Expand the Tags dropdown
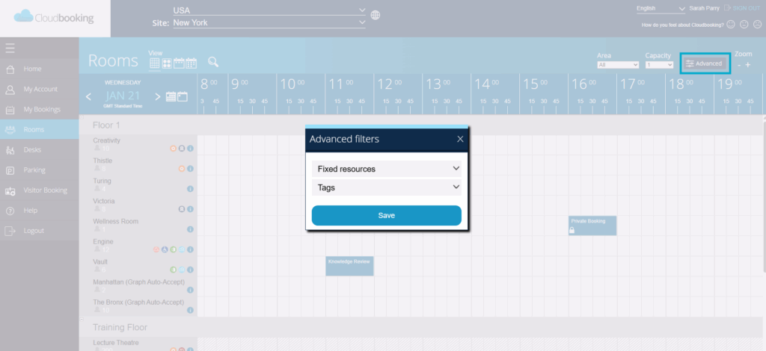Image resolution: width=766 pixels, height=351 pixels. tap(387, 187)
